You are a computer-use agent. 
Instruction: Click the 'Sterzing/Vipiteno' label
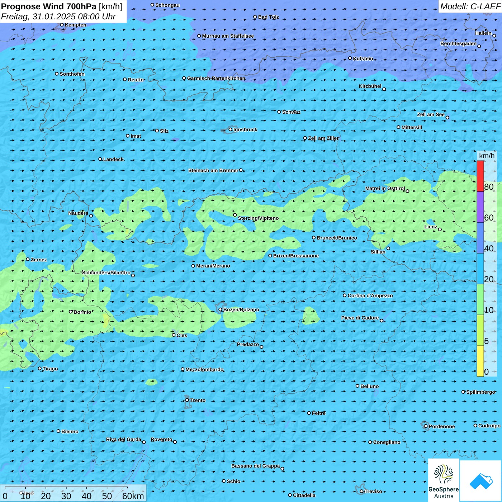(x=258, y=218)
